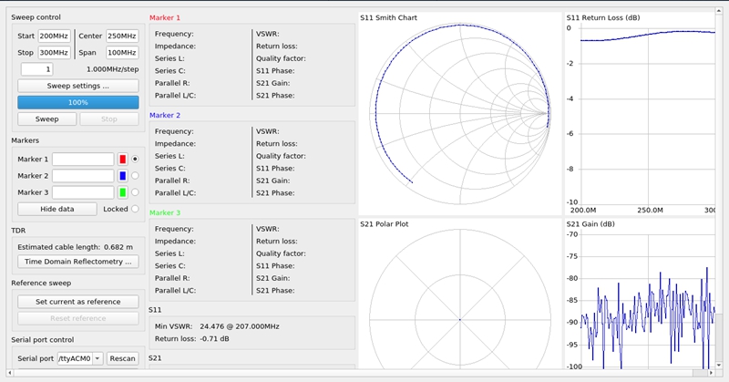Click the Center frequency field
The height and width of the screenshot is (382, 729).
click(121, 36)
